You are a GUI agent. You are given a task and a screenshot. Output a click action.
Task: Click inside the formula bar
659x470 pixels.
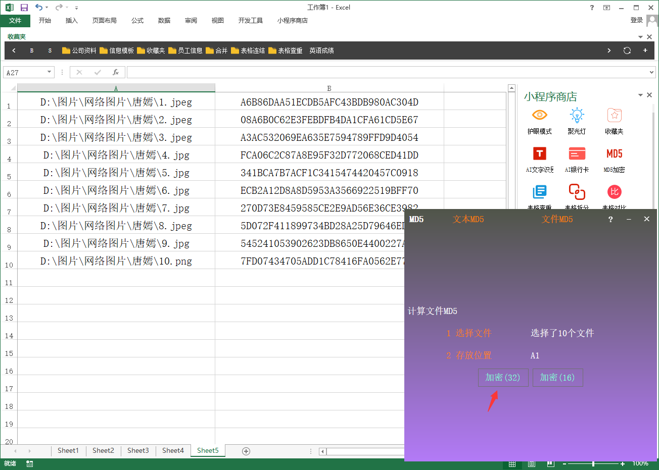click(x=387, y=72)
